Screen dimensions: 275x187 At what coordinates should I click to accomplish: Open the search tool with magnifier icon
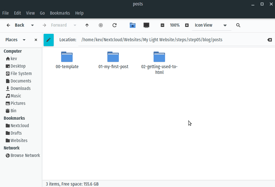click(238, 25)
